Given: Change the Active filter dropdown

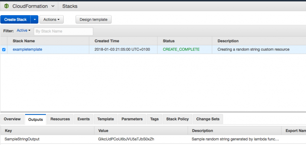Looking at the screenshot, I should [24, 30].
